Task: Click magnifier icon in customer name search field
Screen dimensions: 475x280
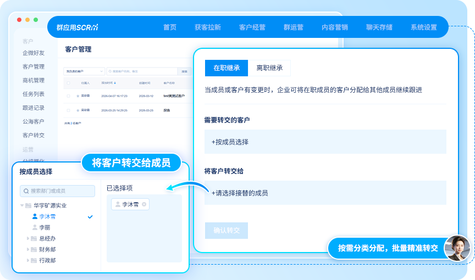Action: pyautogui.click(x=110, y=71)
